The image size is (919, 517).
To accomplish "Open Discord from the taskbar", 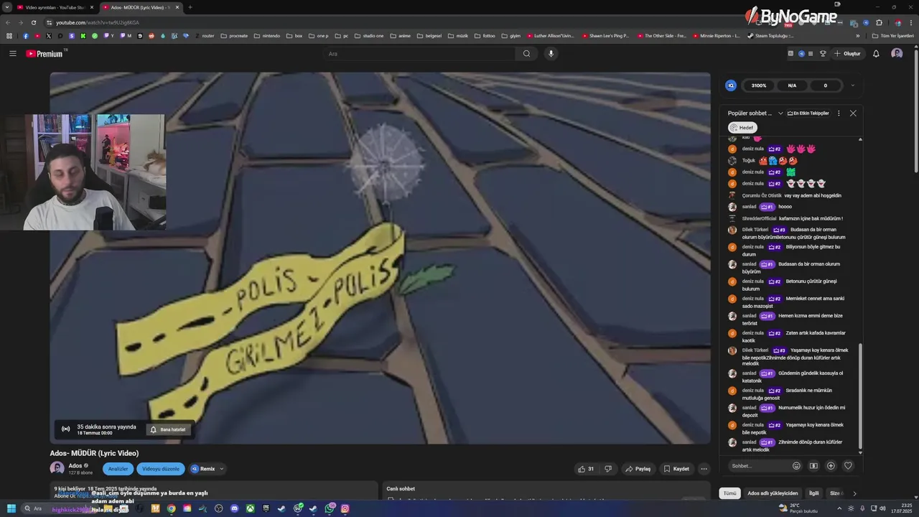I will pos(234,508).
